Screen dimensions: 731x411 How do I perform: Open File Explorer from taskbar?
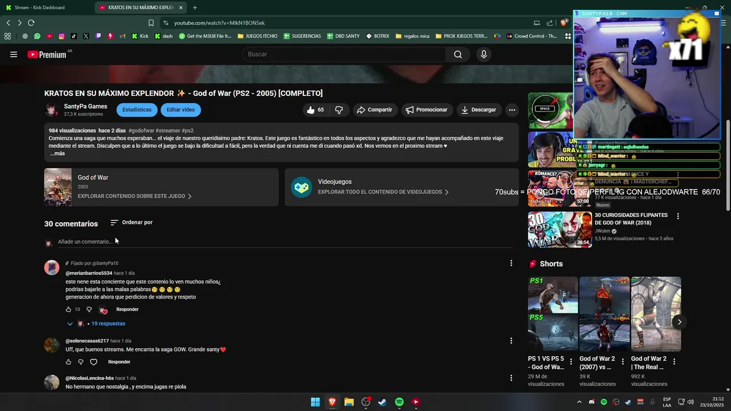tap(349, 402)
